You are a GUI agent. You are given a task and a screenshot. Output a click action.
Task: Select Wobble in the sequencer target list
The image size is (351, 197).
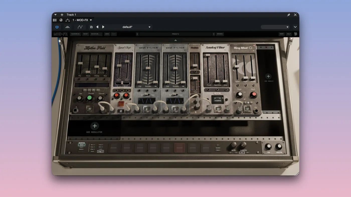pos(81,149)
